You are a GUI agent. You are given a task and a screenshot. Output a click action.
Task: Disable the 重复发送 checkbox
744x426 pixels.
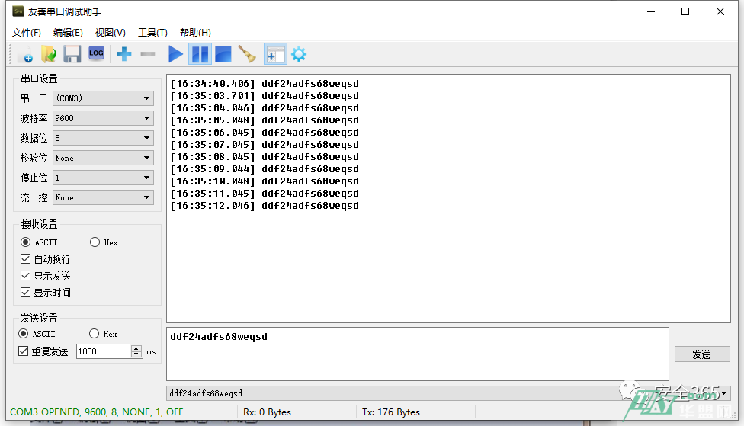click(23, 351)
